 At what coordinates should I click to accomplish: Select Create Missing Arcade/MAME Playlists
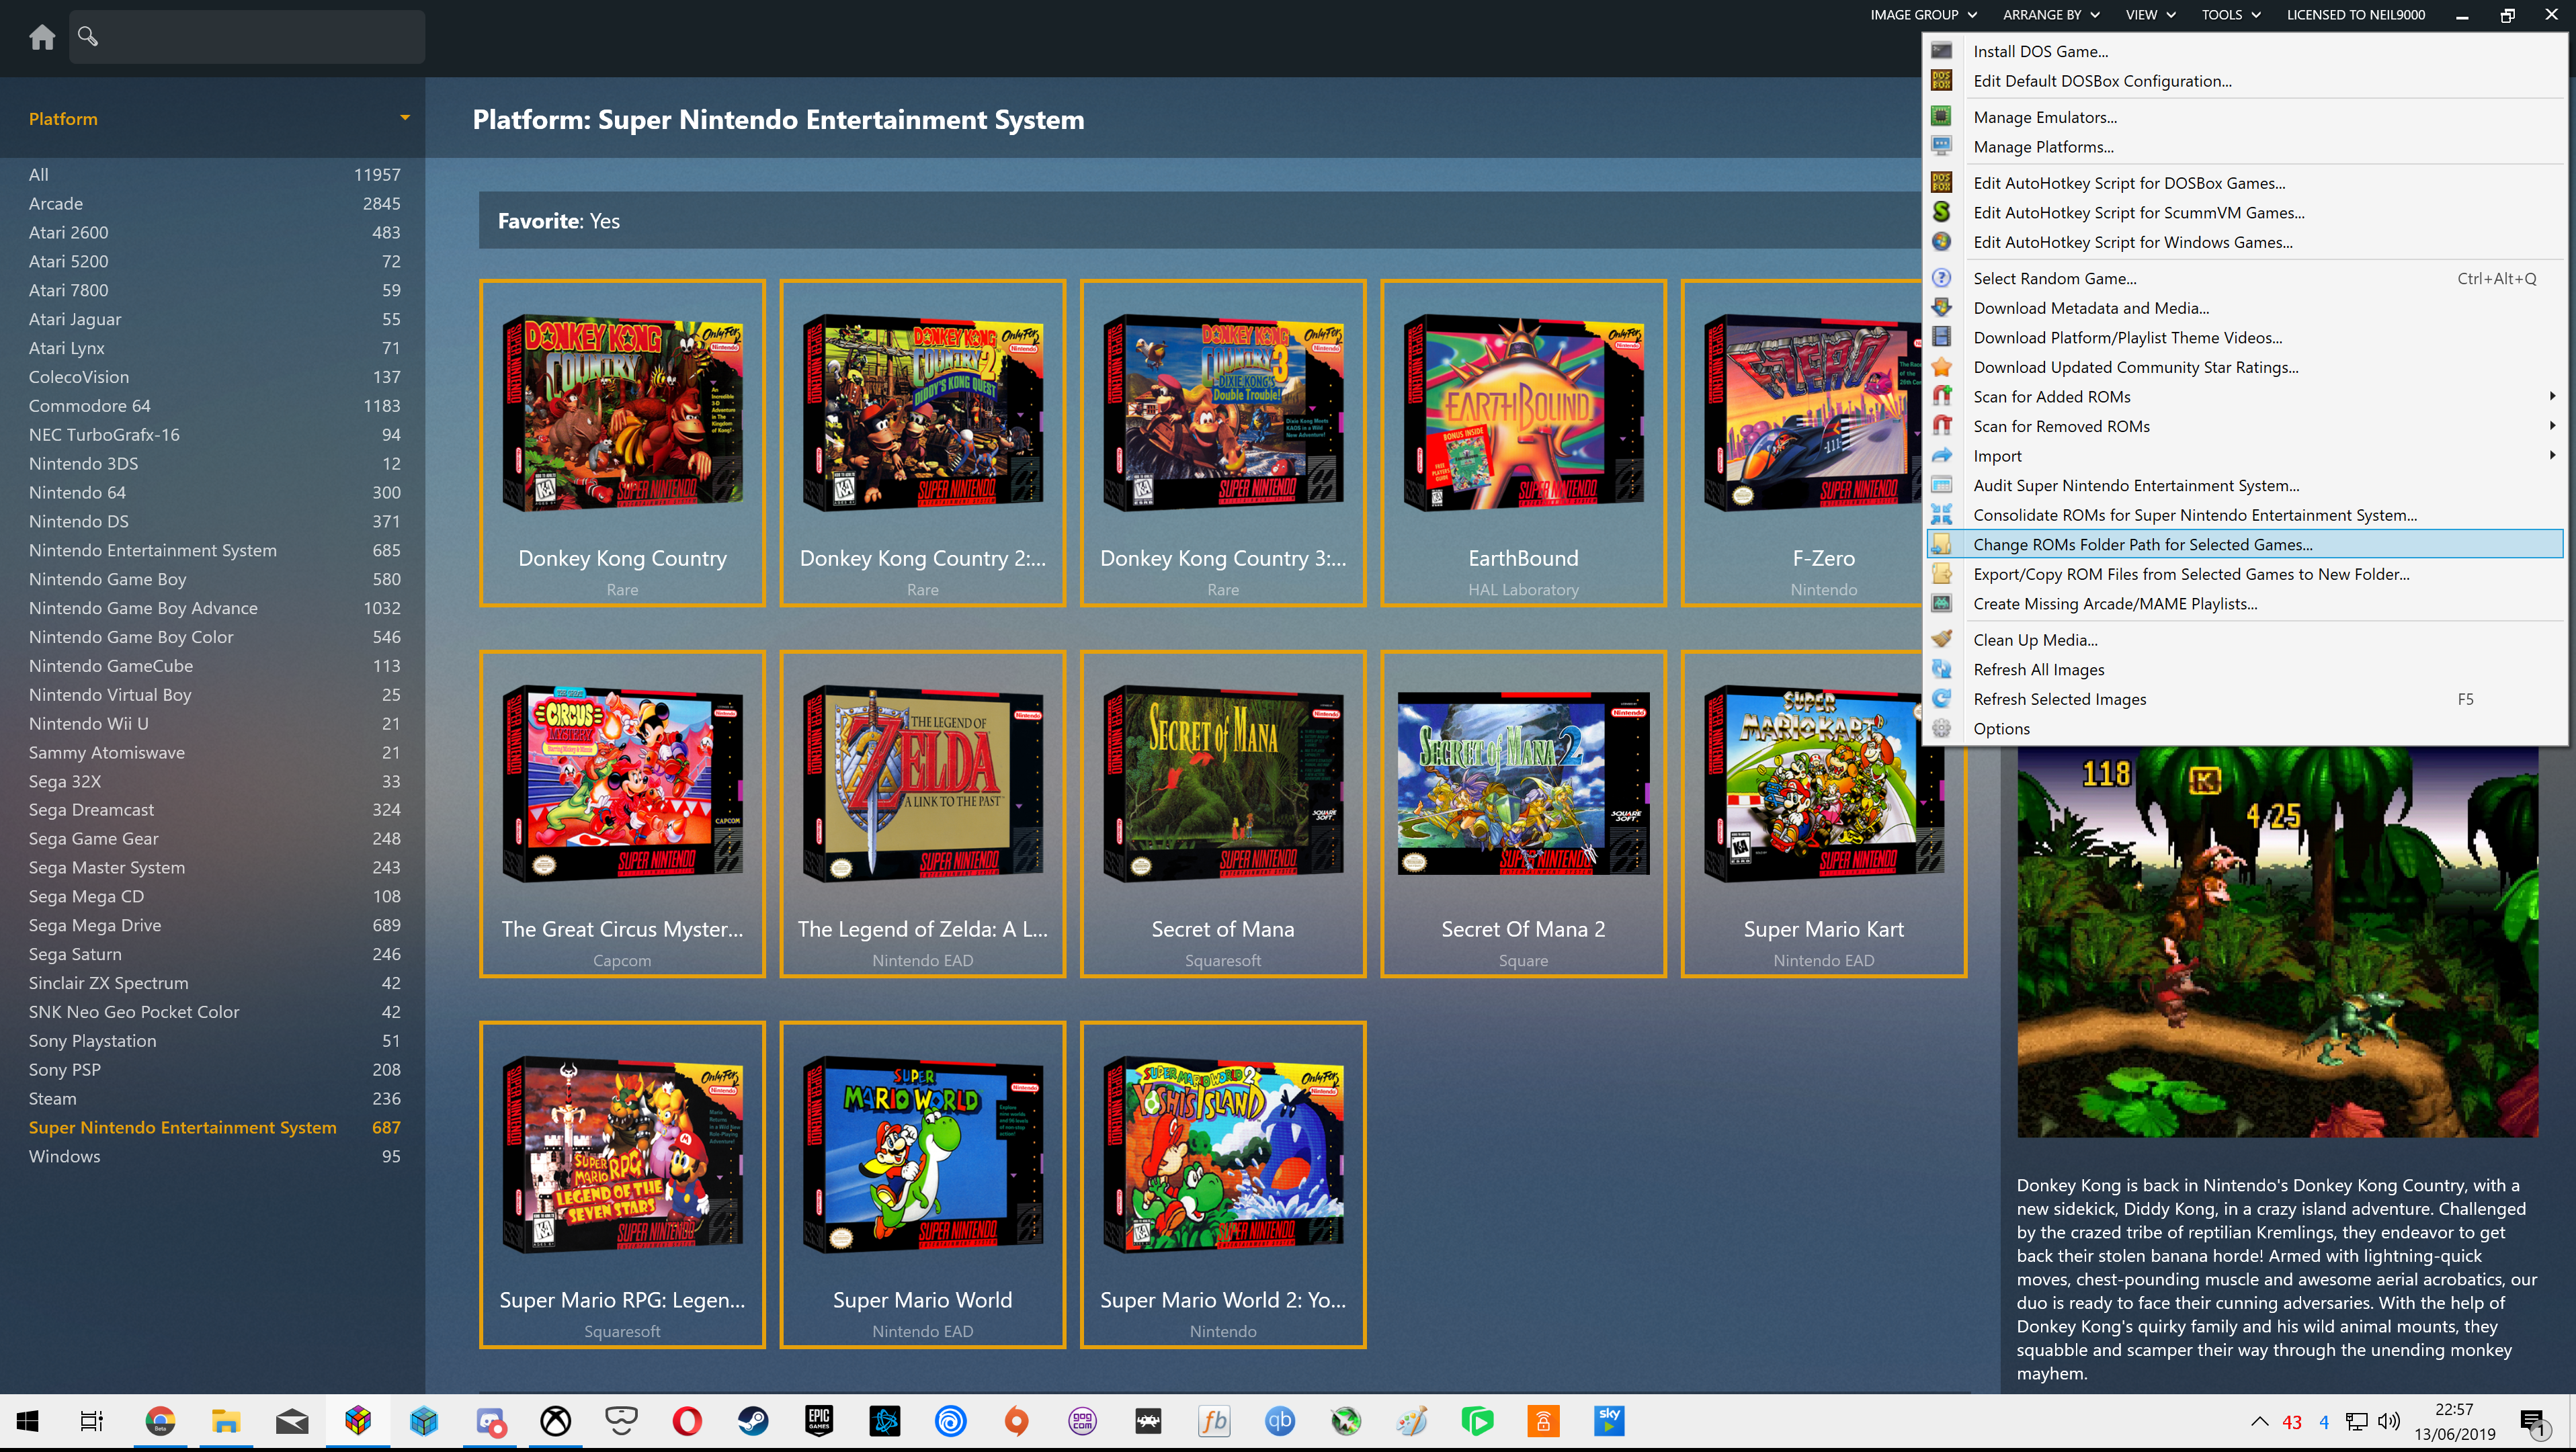[x=2246, y=604]
